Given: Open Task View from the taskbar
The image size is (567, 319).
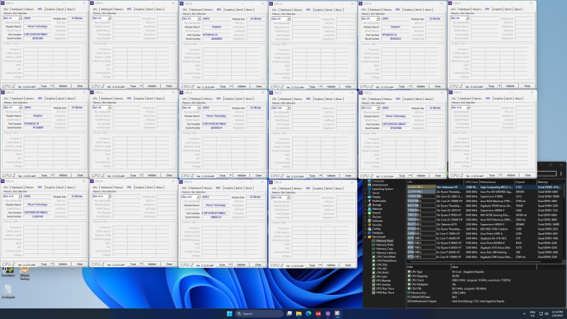Looking at the screenshot, I should click(289, 313).
